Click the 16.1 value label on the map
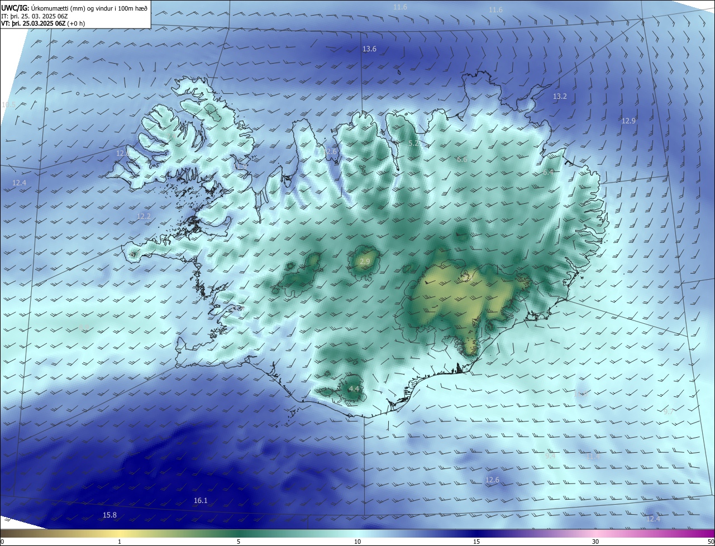715x546 pixels. [x=201, y=501]
